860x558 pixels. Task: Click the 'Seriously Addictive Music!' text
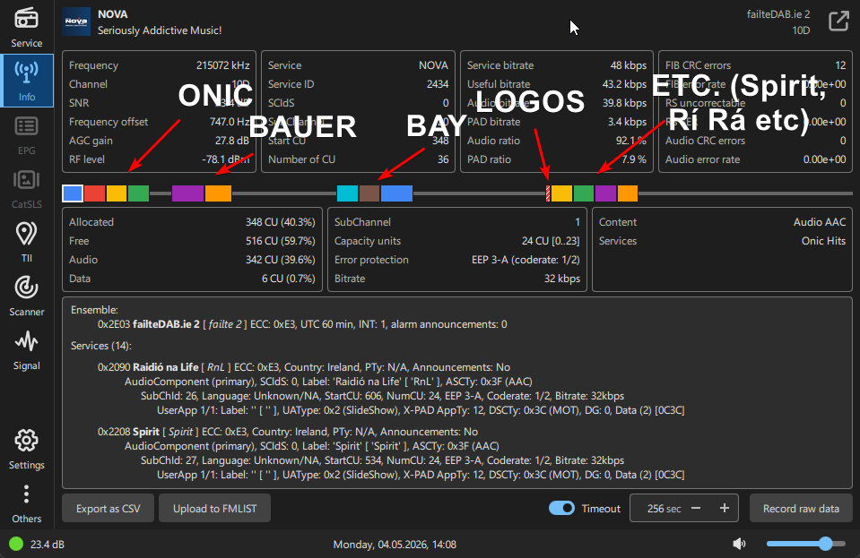160,30
